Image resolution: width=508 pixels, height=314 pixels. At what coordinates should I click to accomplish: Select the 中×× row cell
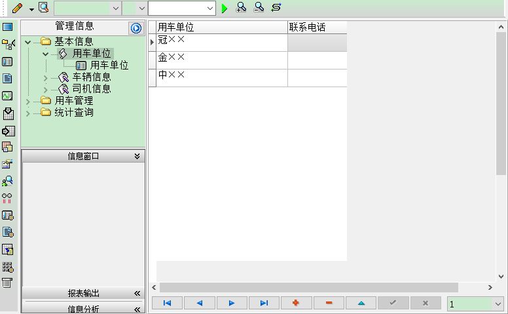tap(222, 78)
